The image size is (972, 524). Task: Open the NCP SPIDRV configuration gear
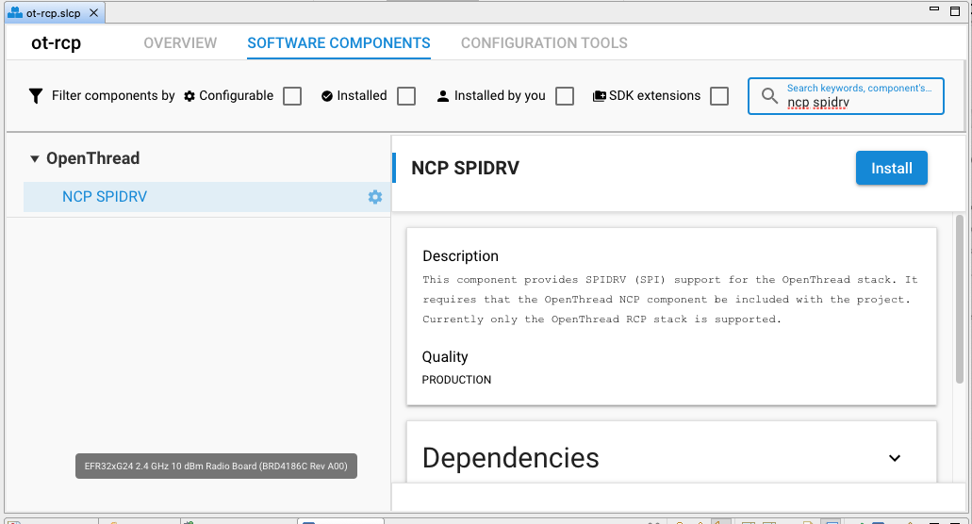[375, 197]
